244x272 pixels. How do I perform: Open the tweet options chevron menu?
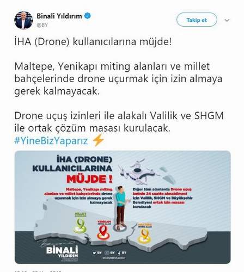(227, 20)
